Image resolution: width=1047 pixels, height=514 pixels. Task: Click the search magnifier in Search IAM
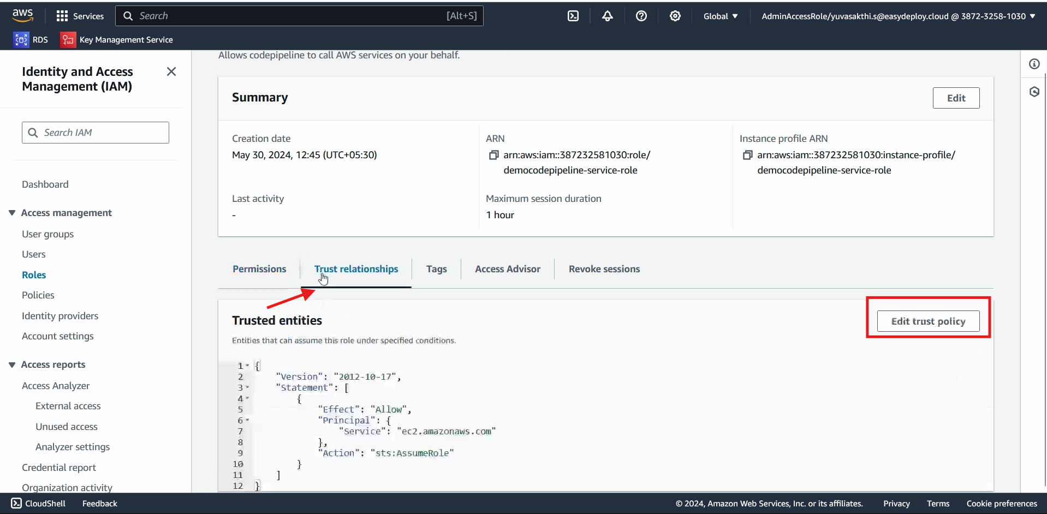pos(33,133)
